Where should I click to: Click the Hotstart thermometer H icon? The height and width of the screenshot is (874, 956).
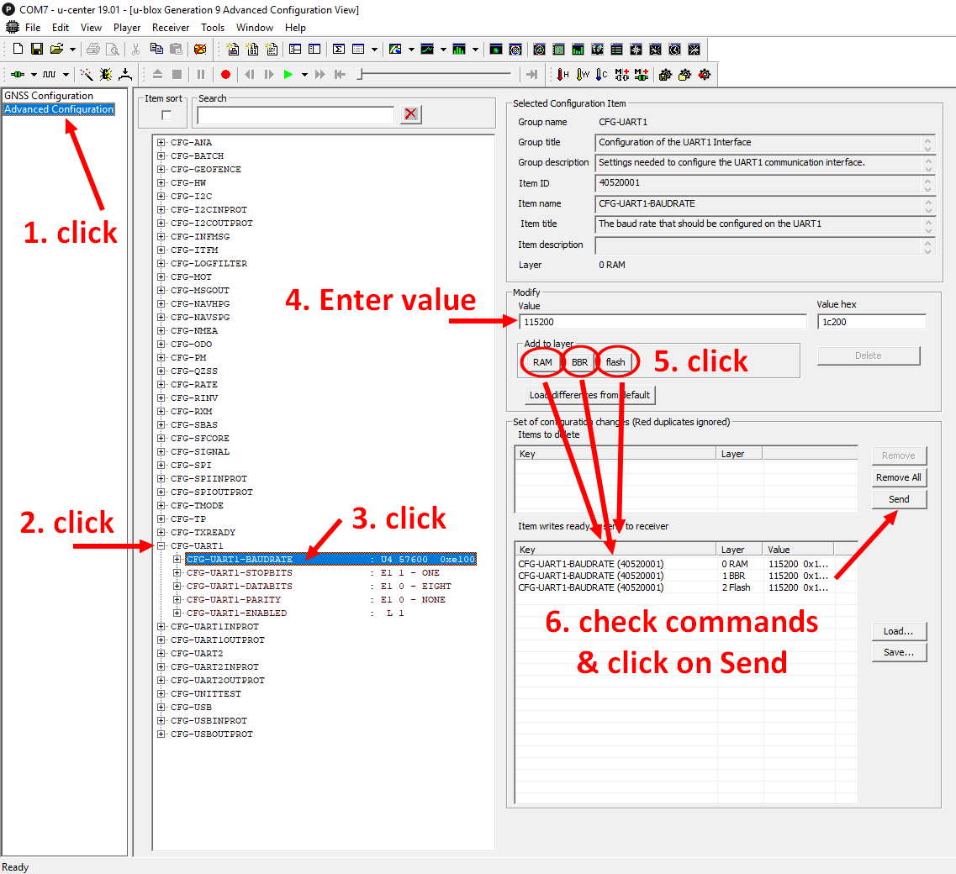[x=563, y=74]
